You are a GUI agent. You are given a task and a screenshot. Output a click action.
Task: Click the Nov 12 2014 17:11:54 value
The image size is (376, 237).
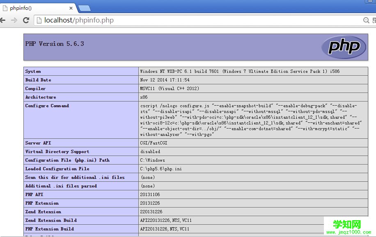pyautogui.click(x=165, y=80)
